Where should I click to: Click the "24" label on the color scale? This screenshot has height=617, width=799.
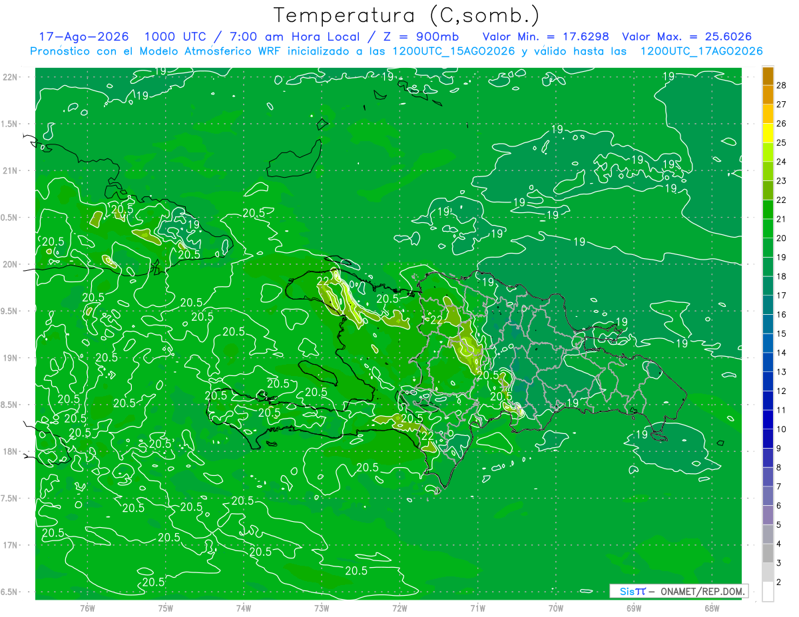pyautogui.click(x=781, y=161)
